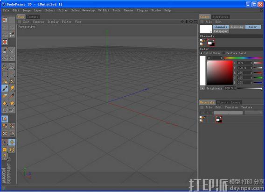This screenshot has width=265, height=192.
Task: Click the viewport move camera icon
Action: (x=182, y=21)
